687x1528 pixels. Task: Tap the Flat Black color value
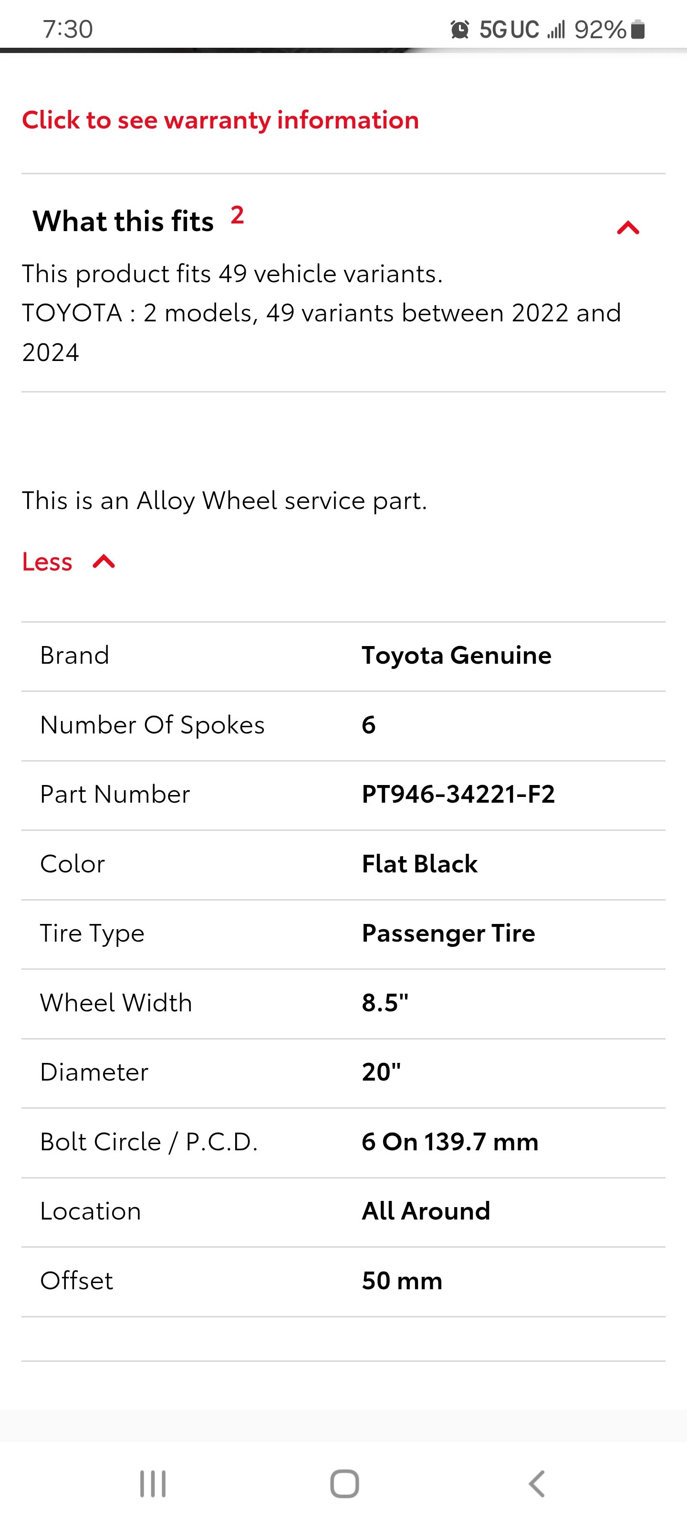[x=420, y=864]
